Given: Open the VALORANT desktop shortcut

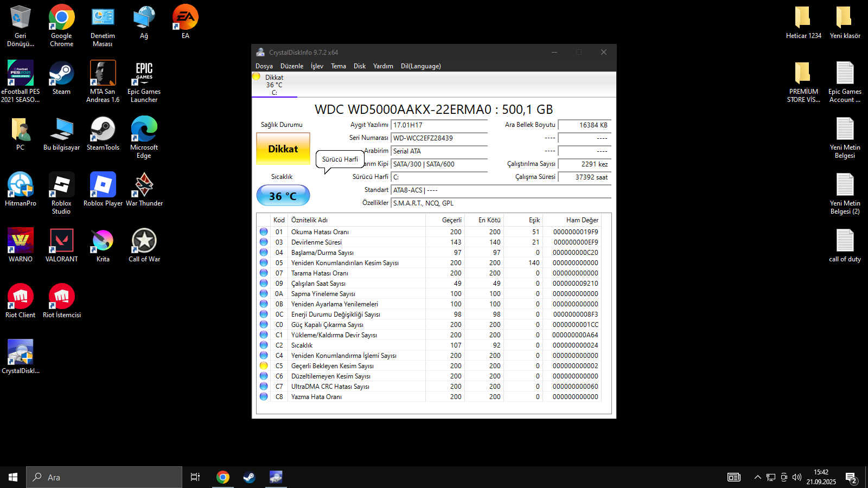Looking at the screenshot, I should (62, 246).
